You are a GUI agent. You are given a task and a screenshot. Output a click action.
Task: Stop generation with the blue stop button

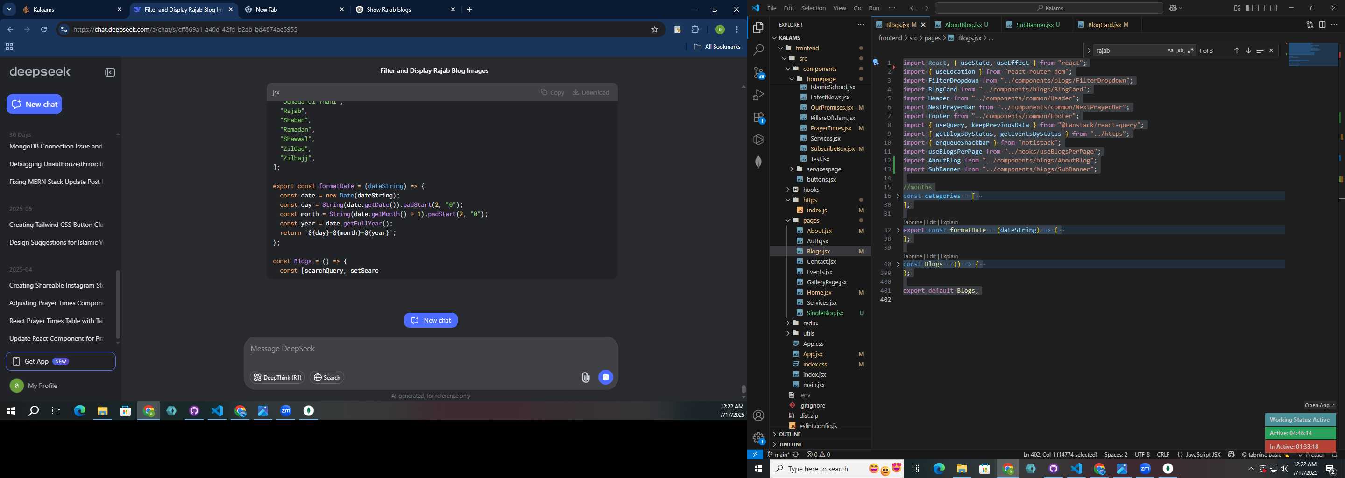tap(606, 377)
